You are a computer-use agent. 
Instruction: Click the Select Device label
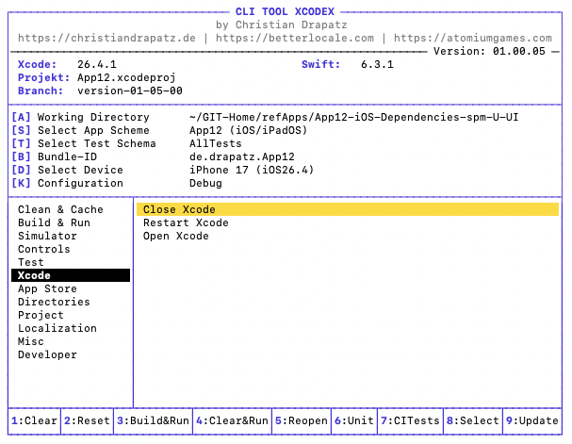(81, 170)
